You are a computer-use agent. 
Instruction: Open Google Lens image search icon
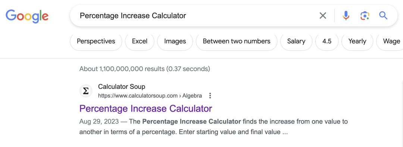(365, 16)
